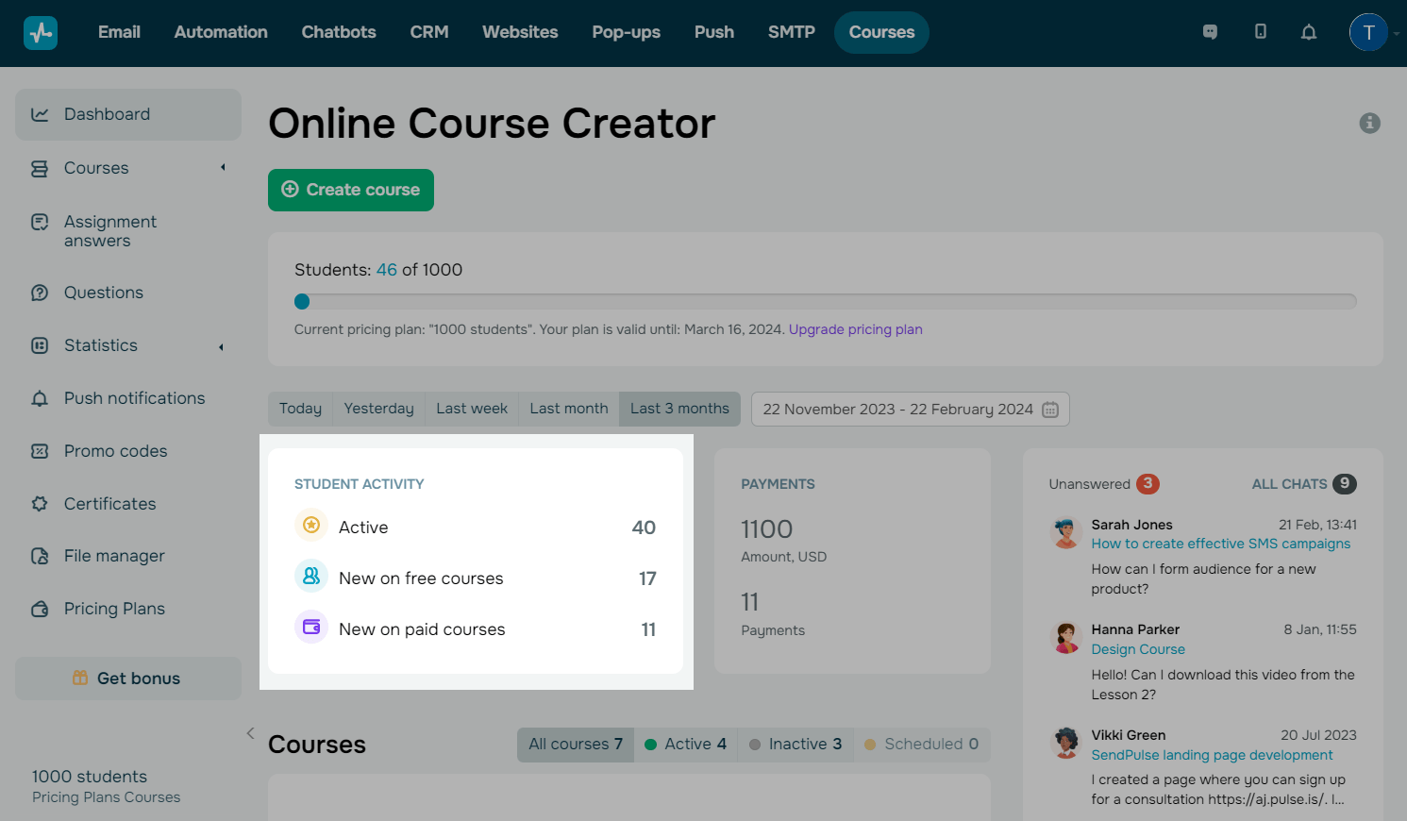
Task: Open the calendar icon in date range
Action: (x=1050, y=410)
